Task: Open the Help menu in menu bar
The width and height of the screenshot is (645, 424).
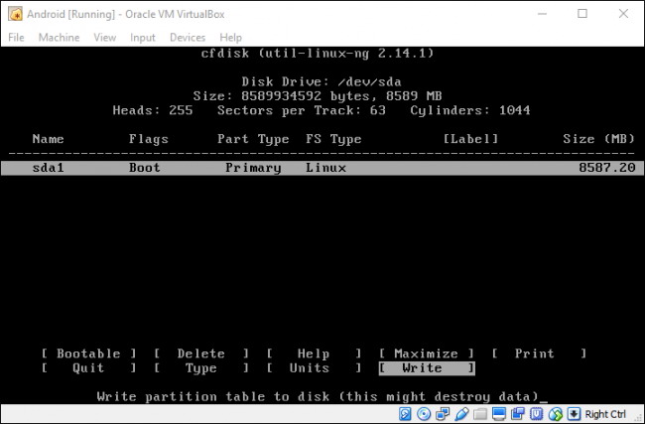Action: [x=230, y=37]
